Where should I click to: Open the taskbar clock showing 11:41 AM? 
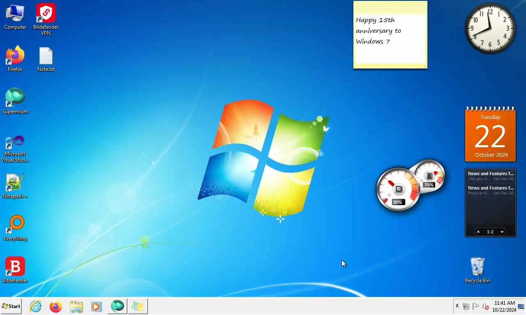tap(504, 306)
